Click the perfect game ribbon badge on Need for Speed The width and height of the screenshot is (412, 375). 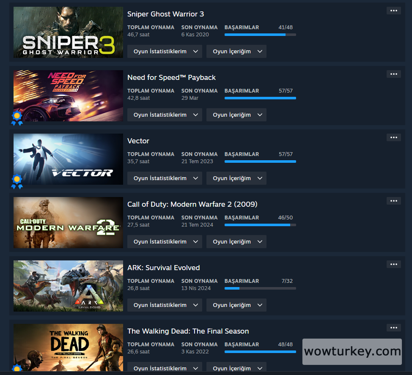[x=17, y=118]
